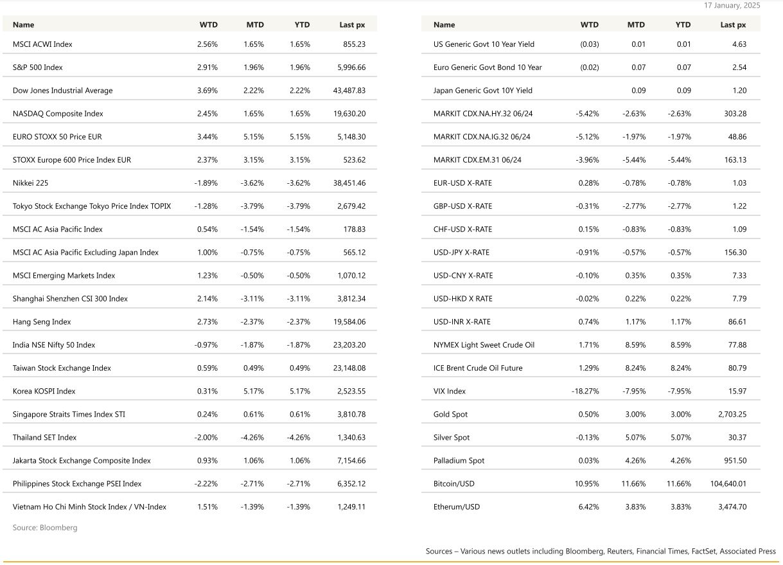This screenshot has width=783, height=565.
Task: Select the Gold Spot last price 2,703.25
Action: (x=732, y=415)
